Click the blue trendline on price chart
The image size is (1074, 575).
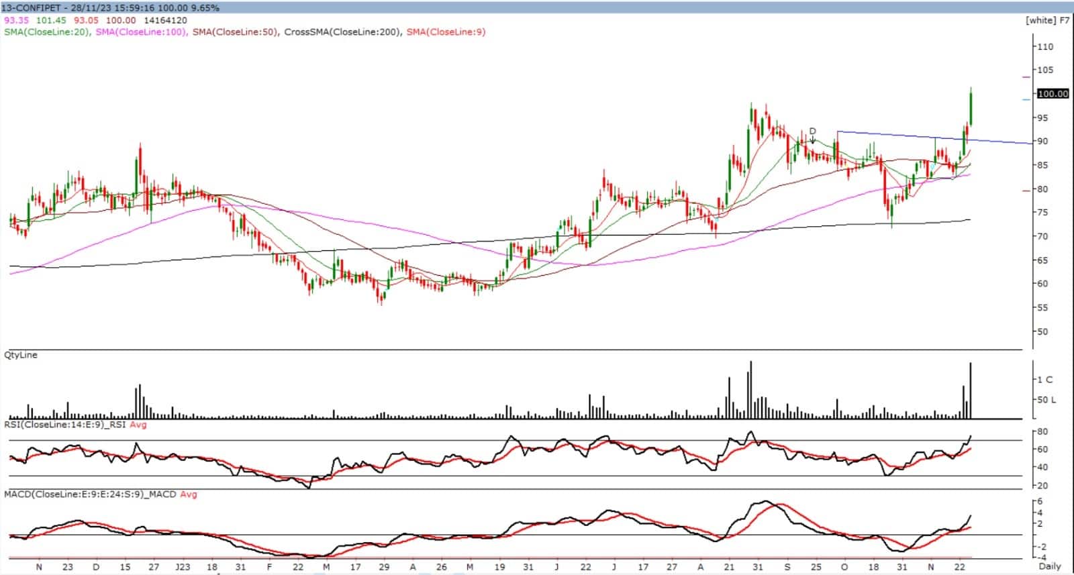[x=933, y=138]
